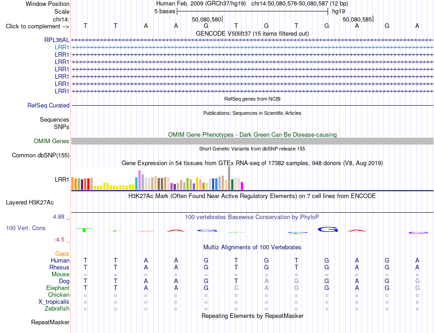
Task: Click the 50,080,585 position marker
Action: tap(358, 19)
